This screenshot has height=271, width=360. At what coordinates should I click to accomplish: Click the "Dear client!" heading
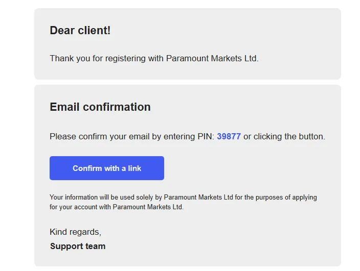(x=80, y=31)
